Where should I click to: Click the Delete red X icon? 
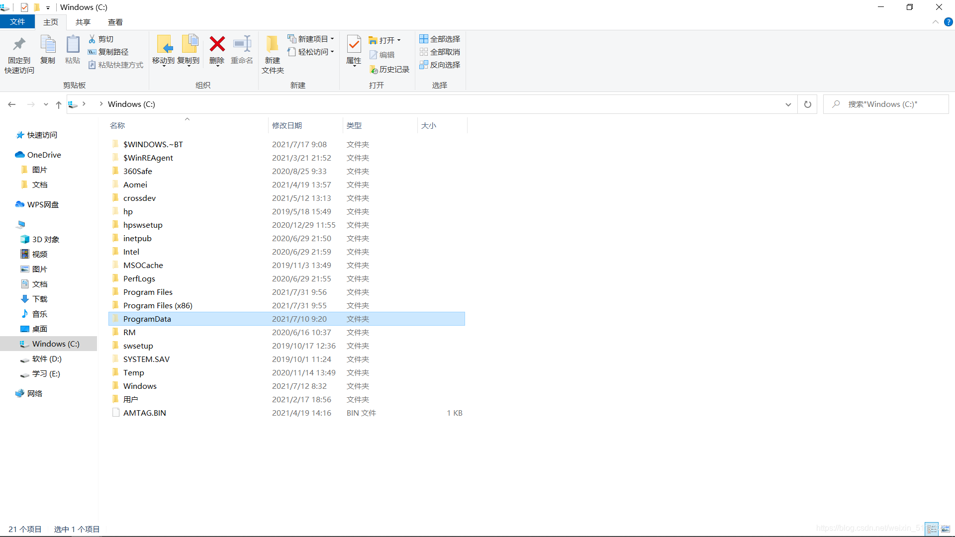coord(217,45)
